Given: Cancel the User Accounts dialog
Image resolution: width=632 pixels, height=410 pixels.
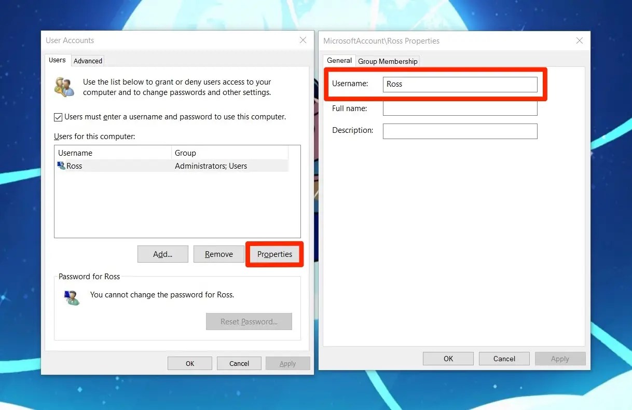Looking at the screenshot, I should point(239,363).
